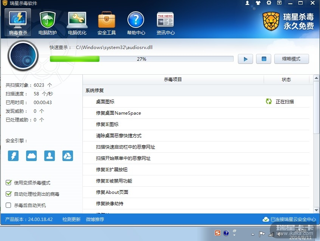Open the 安全工具 toolbox tab

click(107, 23)
